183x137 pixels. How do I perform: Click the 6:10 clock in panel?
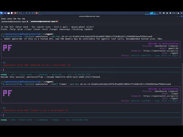tap(174, 13)
